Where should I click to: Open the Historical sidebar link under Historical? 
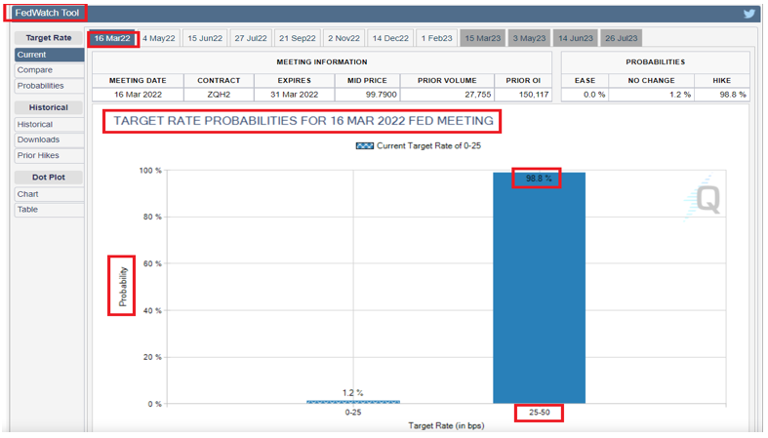(49, 124)
